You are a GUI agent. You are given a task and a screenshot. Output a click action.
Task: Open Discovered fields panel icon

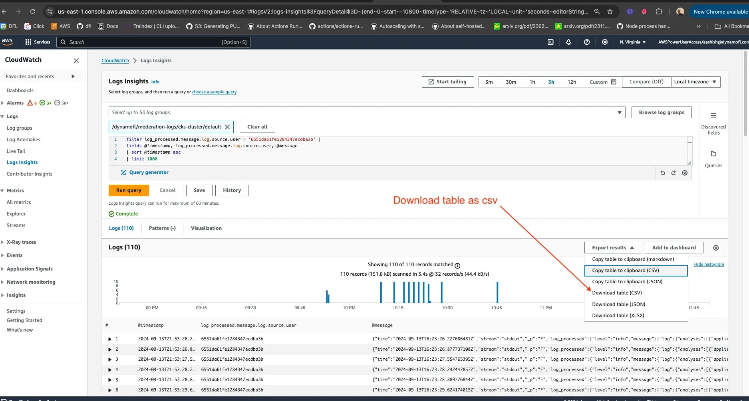713,116
